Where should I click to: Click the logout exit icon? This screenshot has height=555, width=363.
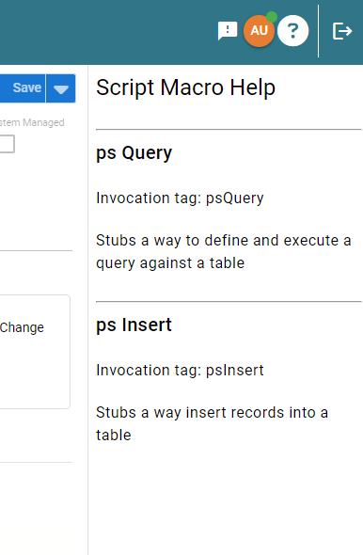point(342,31)
